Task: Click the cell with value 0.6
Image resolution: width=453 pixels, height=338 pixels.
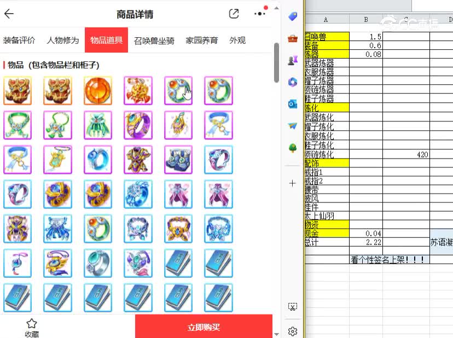Action: pos(366,45)
